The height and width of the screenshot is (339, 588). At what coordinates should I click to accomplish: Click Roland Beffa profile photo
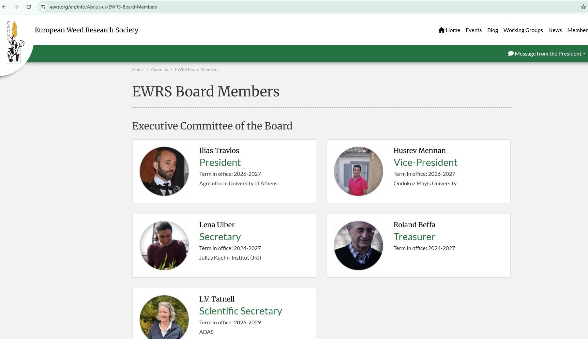358,245
